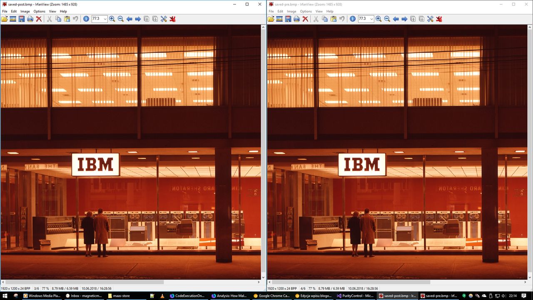This screenshot has height=300, width=533.
Task: Click Copy icon in saved-pre.bmp window
Action: click(x=325, y=19)
